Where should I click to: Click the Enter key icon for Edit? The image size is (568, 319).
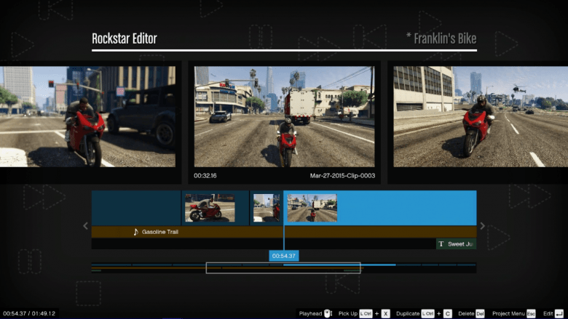tap(559, 313)
